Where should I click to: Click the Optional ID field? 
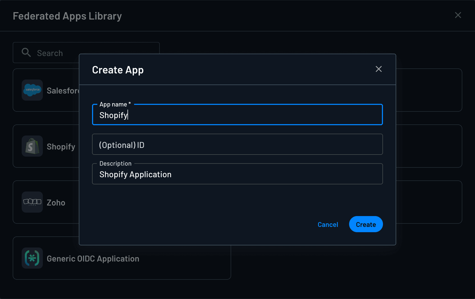click(x=237, y=144)
